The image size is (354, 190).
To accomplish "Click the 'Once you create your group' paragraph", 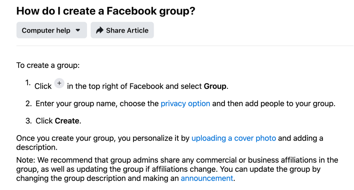I will [x=170, y=142].
